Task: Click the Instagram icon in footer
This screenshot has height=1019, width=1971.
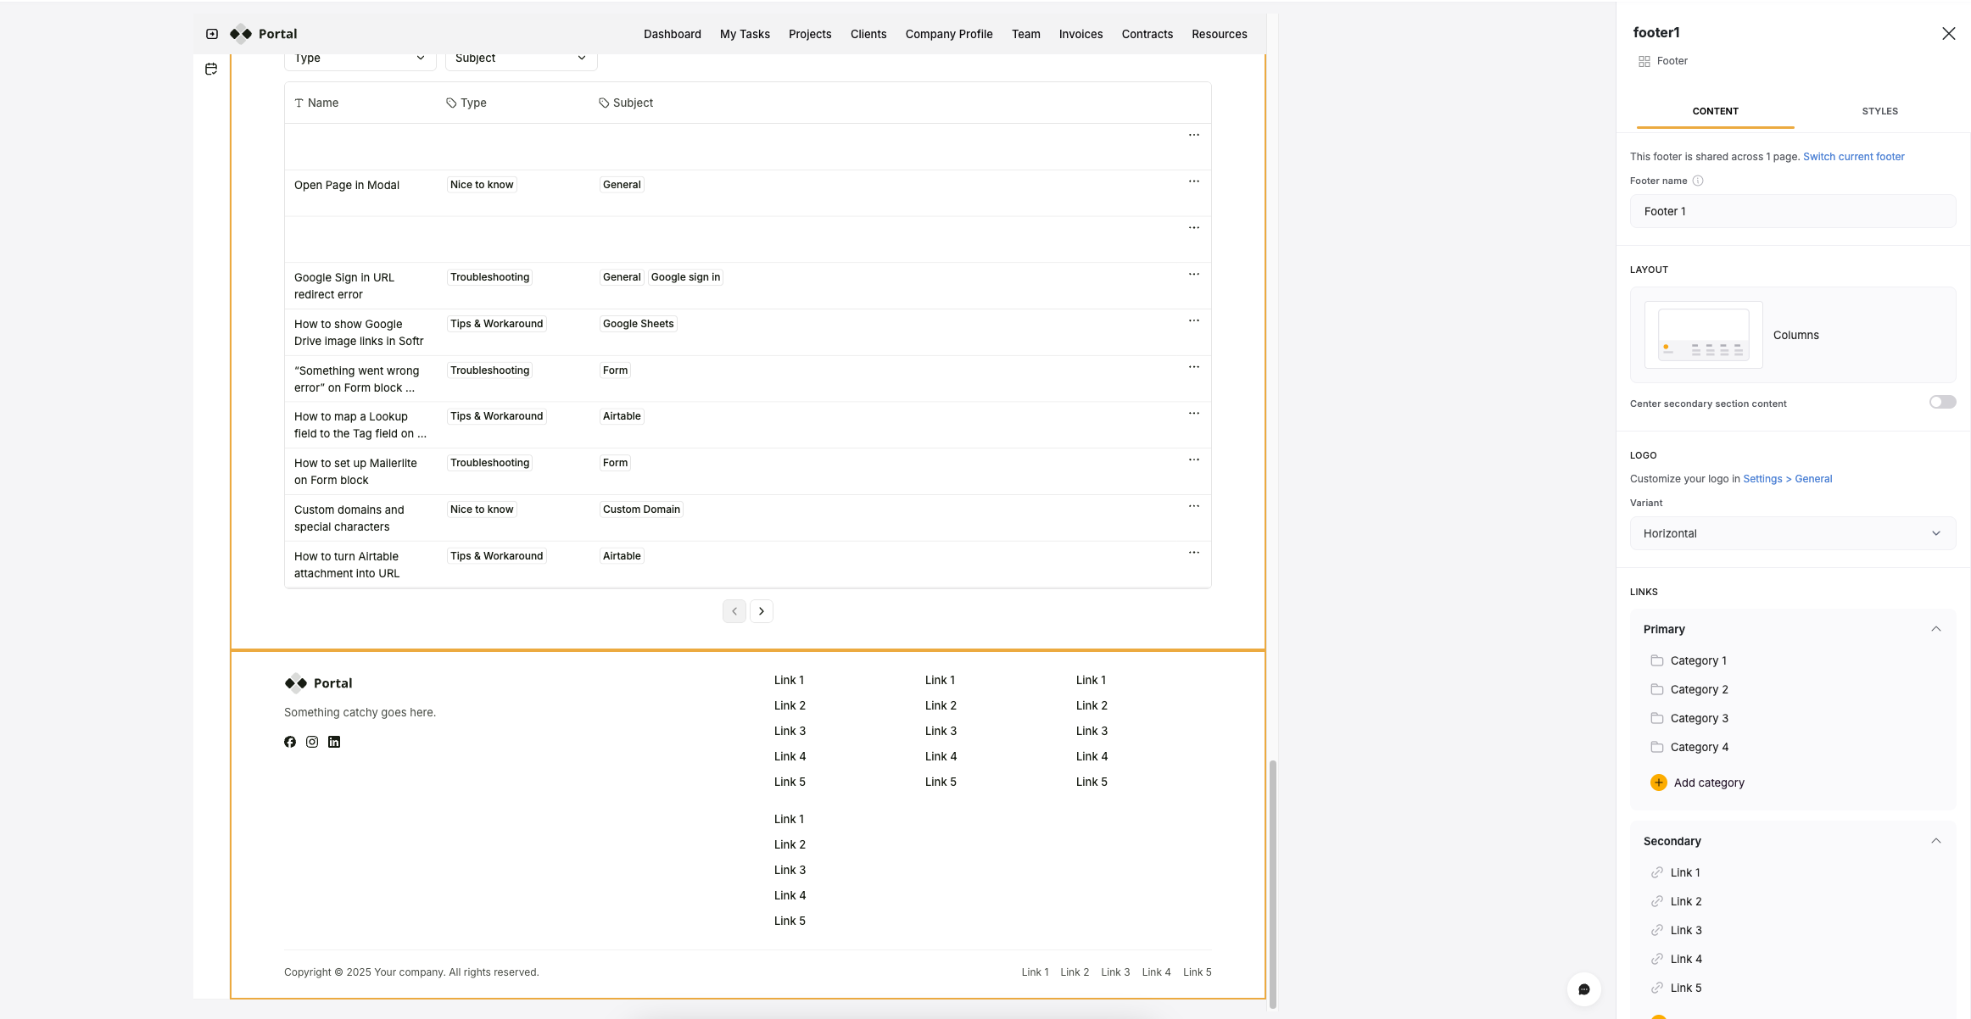Action: pyautogui.click(x=312, y=742)
